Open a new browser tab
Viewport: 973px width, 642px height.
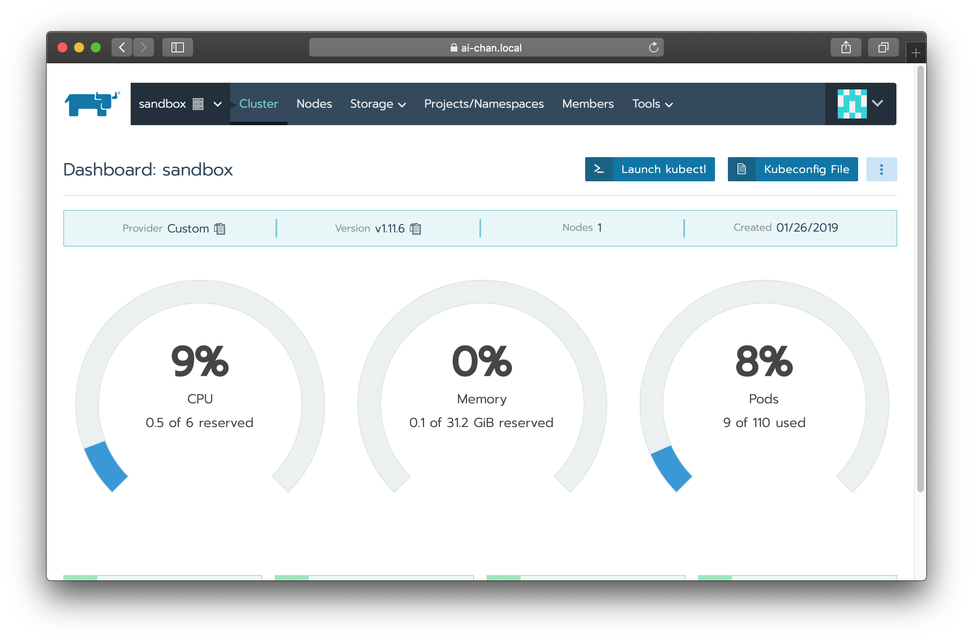click(x=916, y=53)
